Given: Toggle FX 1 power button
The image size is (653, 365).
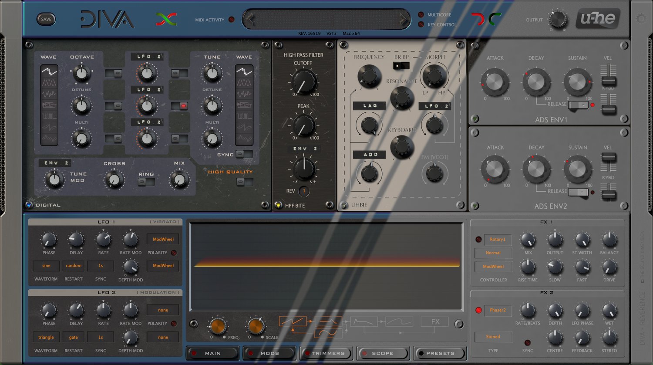Looking at the screenshot, I should 478,240.
